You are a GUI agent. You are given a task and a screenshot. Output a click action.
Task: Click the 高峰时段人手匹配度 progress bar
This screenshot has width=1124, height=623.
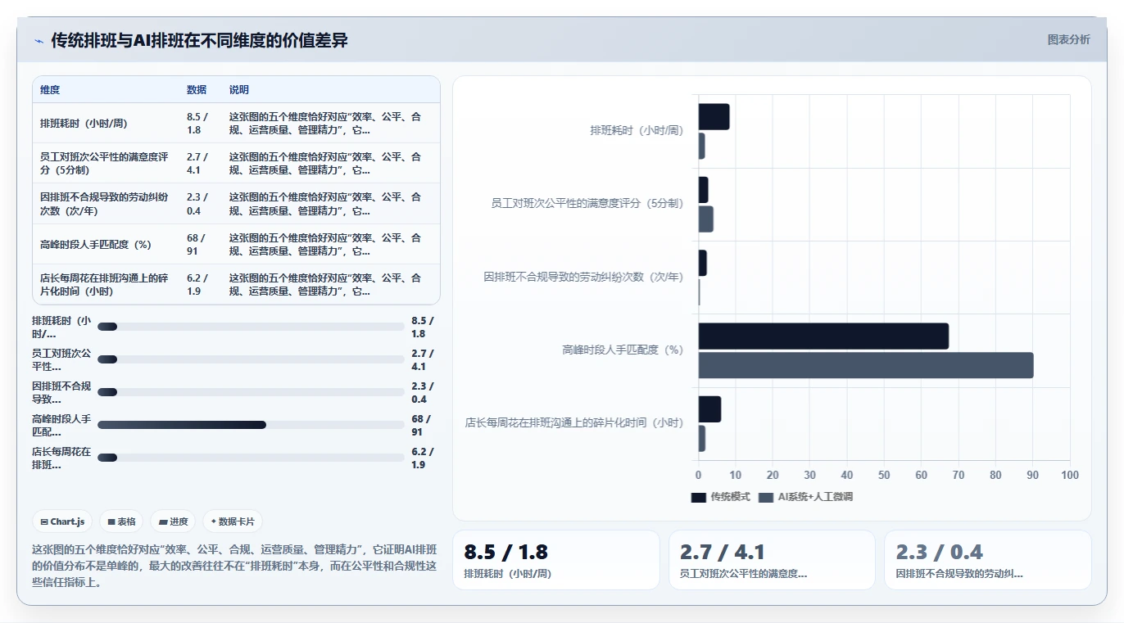251,425
